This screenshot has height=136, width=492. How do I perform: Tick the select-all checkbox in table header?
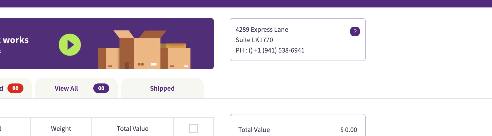pyautogui.click(x=193, y=129)
